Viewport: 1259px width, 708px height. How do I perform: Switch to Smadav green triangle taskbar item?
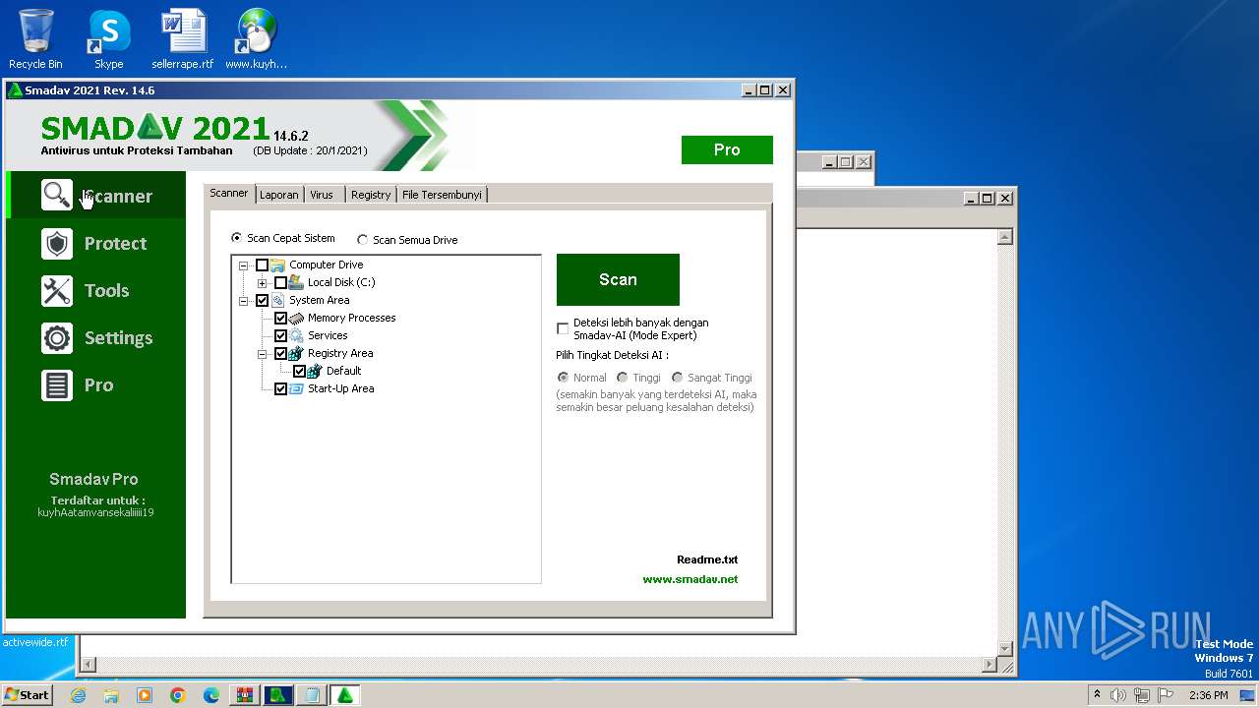click(345, 695)
